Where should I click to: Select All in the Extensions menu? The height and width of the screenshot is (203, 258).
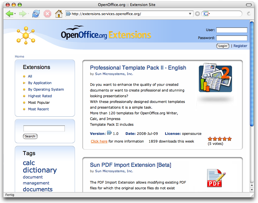[30, 76]
